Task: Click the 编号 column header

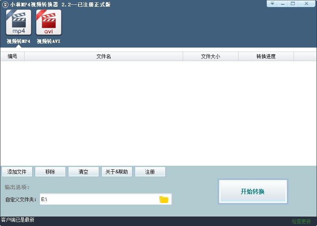Action: click(13, 56)
